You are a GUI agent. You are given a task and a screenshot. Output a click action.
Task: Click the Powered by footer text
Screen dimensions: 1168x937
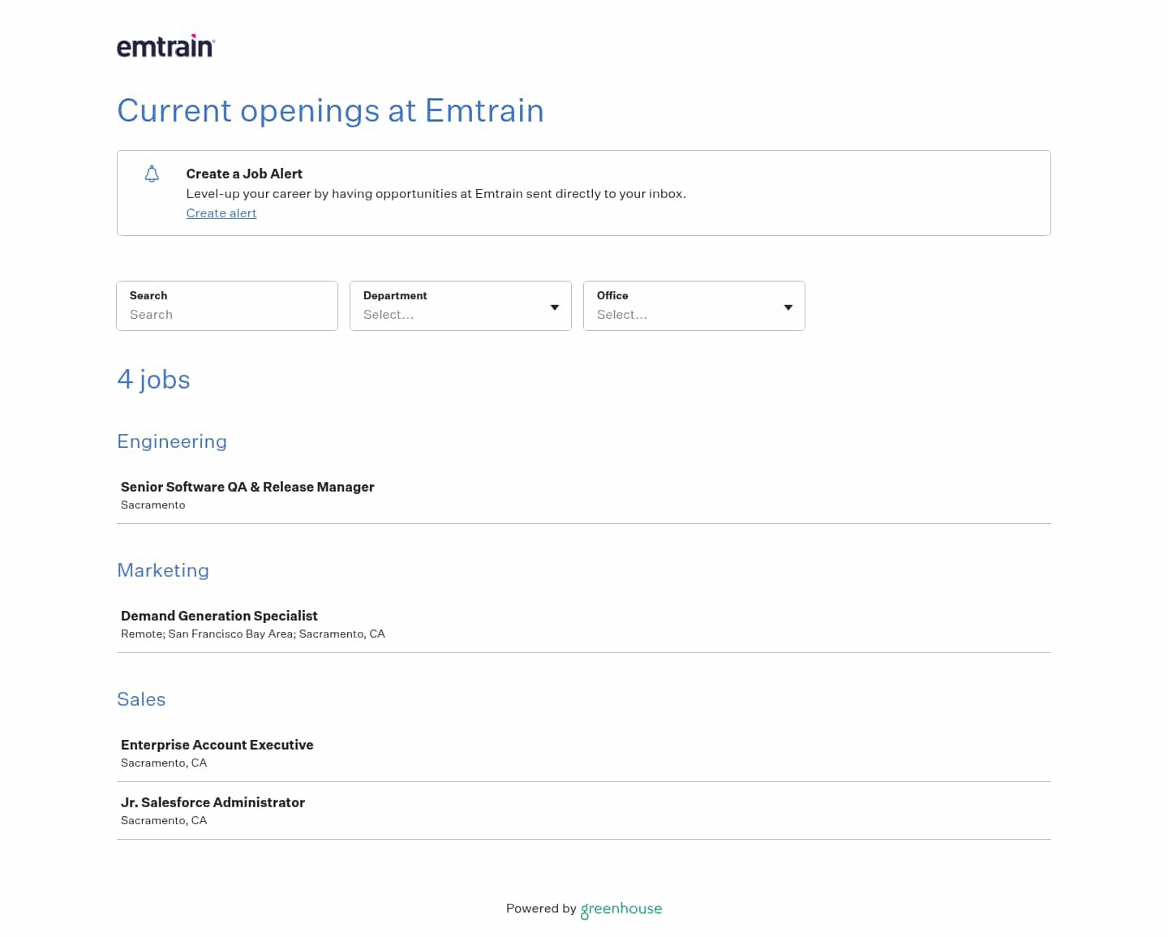[x=541, y=909]
